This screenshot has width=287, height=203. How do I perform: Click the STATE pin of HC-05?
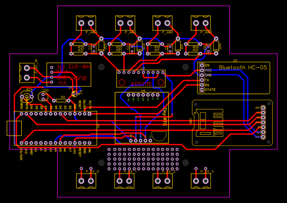(x=201, y=90)
